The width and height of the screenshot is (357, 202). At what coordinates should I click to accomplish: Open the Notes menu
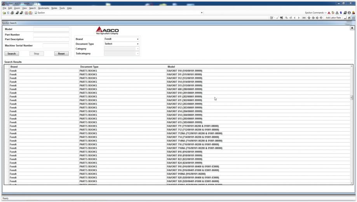[54, 8]
